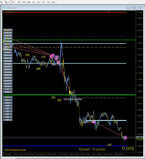
Task: Click the yellow '209' pips label
Action: point(38,69)
